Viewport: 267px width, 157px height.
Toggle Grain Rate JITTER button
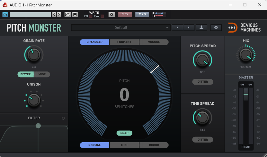[x=25, y=74]
